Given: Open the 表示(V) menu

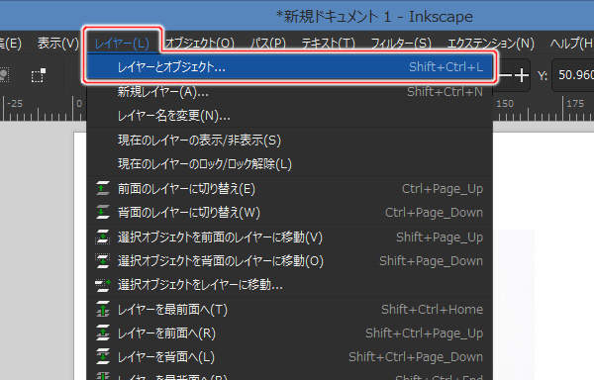Looking at the screenshot, I should (x=58, y=44).
